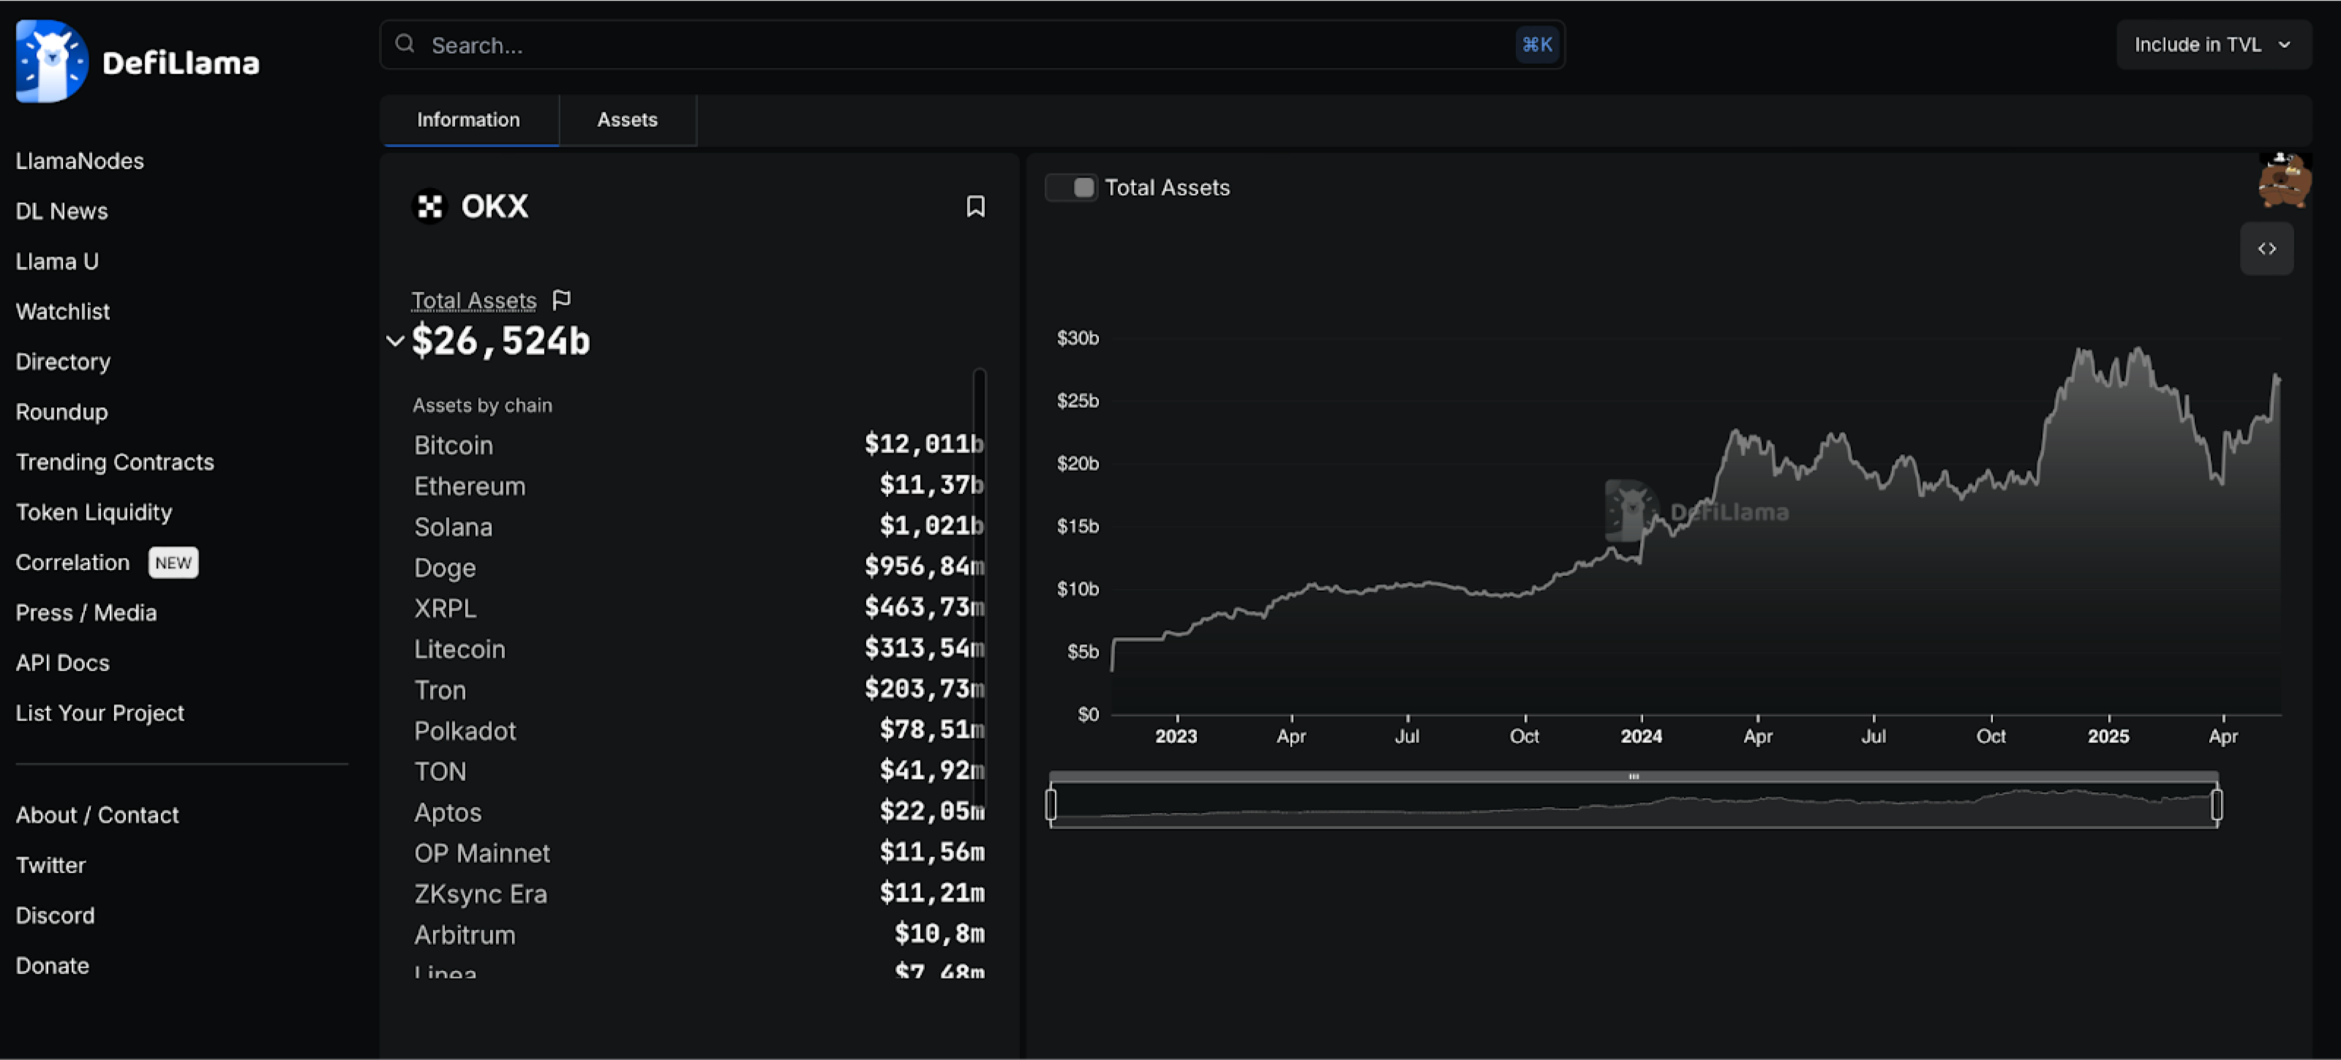The image size is (2341, 1060).
Task: Select the ZKsync Era chain row
Action: click(699, 894)
